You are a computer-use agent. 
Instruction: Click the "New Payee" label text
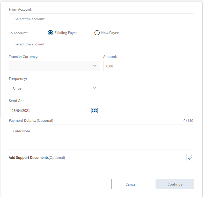(110, 33)
